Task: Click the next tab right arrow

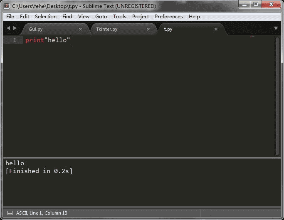Action: (15, 28)
